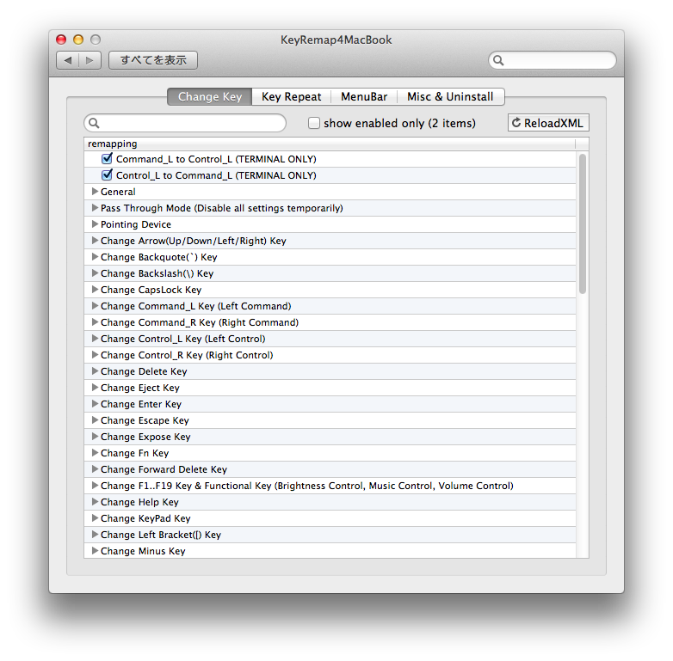This screenshot has width=673, height=661.
Task: Click the ReloadXML button
Action: point(548,123)
